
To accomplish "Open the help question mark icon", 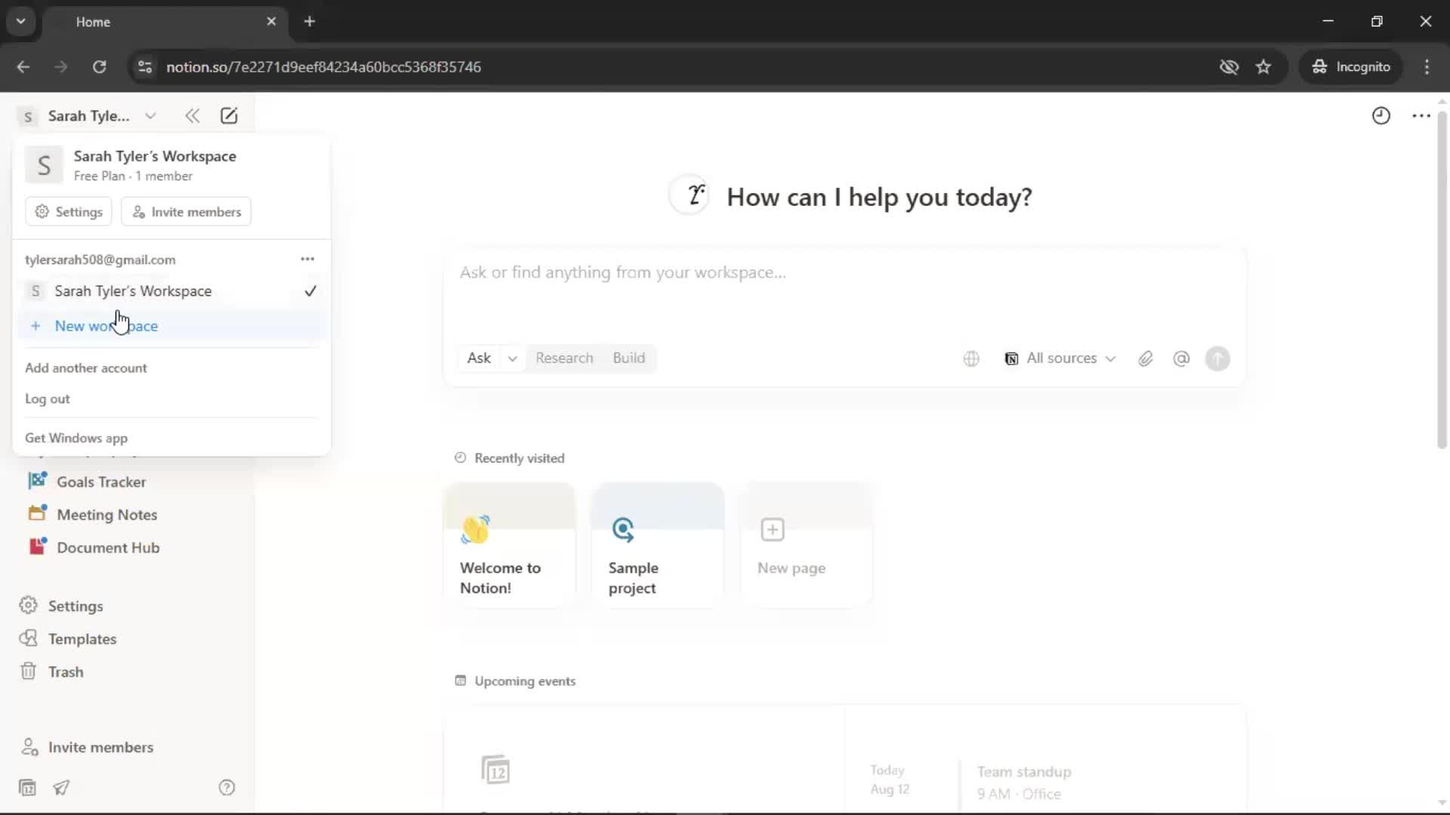I will coord(227,788).
